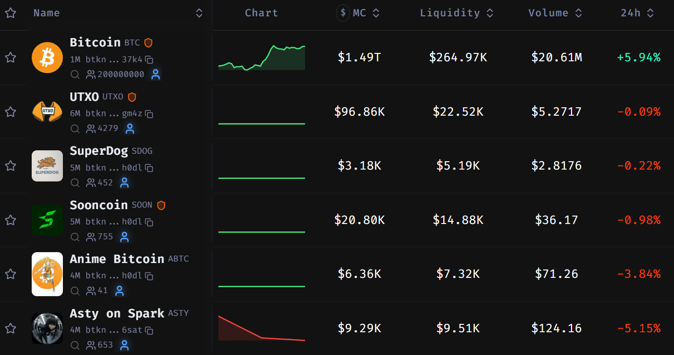Star the UTXO token row
This screenshot has width=674, height=355.
(10, 112)
